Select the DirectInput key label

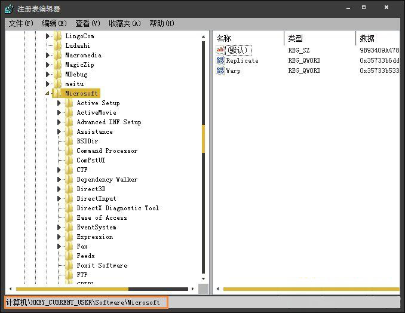click(96, 198)
